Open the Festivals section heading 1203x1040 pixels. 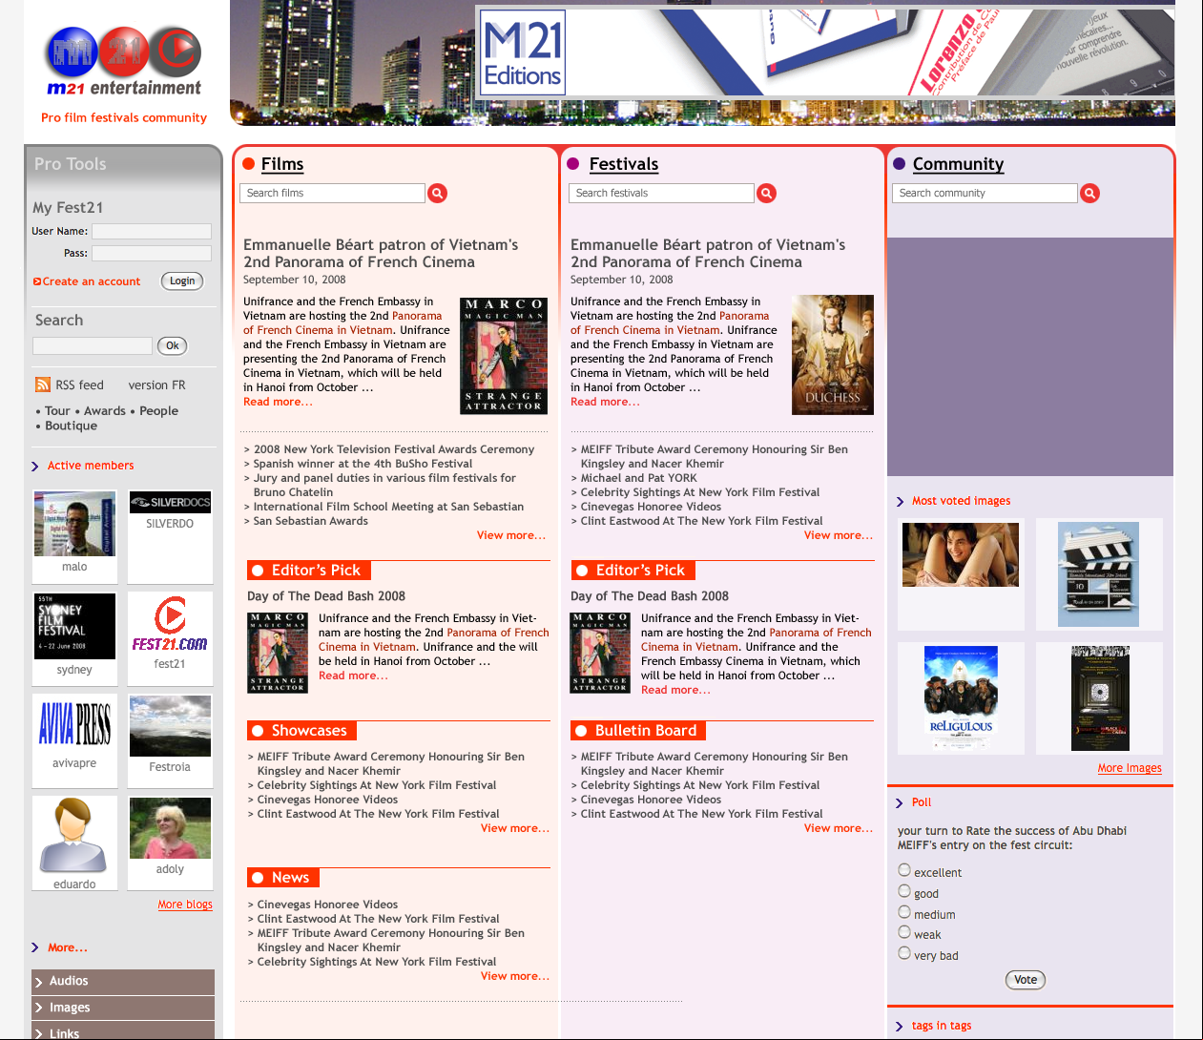(x=624, y=164)
